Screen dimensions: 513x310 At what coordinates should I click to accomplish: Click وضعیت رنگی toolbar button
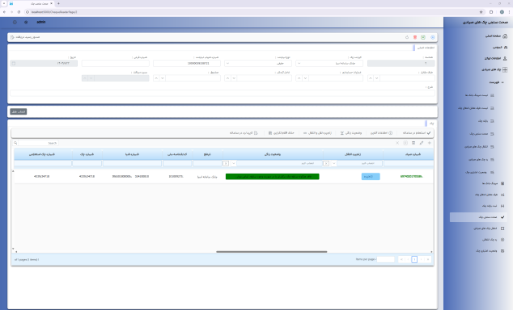351,133
